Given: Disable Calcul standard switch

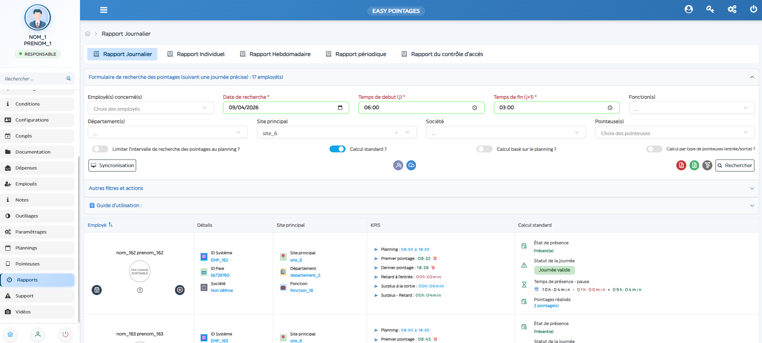Looking at the screenshot, I should point(338,149).
